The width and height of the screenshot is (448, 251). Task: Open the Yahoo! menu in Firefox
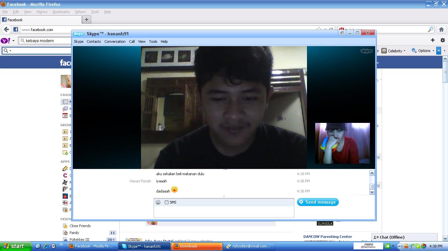tap(80, 12)
